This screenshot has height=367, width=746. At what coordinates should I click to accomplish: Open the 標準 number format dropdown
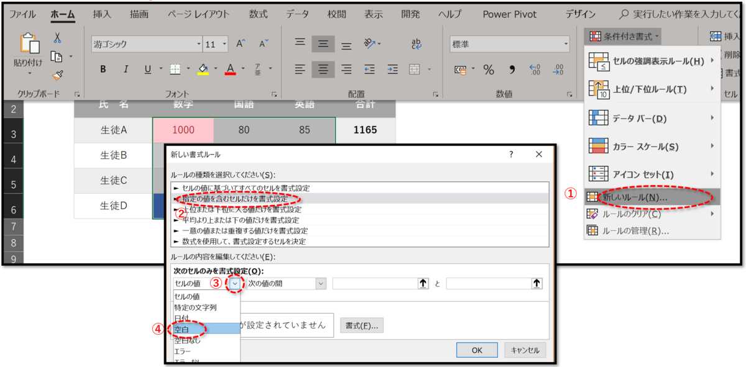566,43
